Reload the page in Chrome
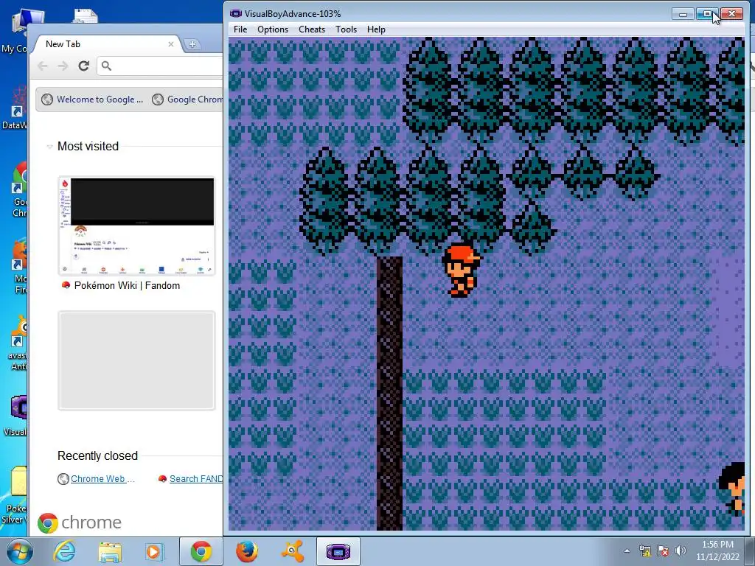Screen dimensions: 755x566 click(84, 66)
